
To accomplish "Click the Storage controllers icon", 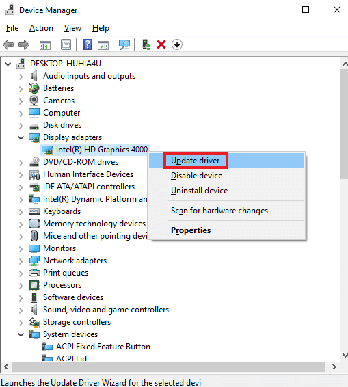I will (x=34, y=322).
